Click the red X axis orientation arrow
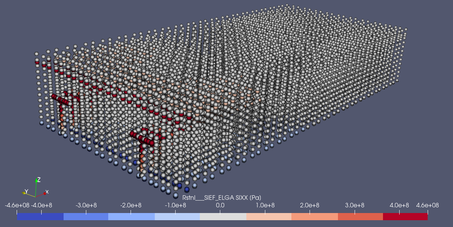453x227 pixels. coord(44,193)
